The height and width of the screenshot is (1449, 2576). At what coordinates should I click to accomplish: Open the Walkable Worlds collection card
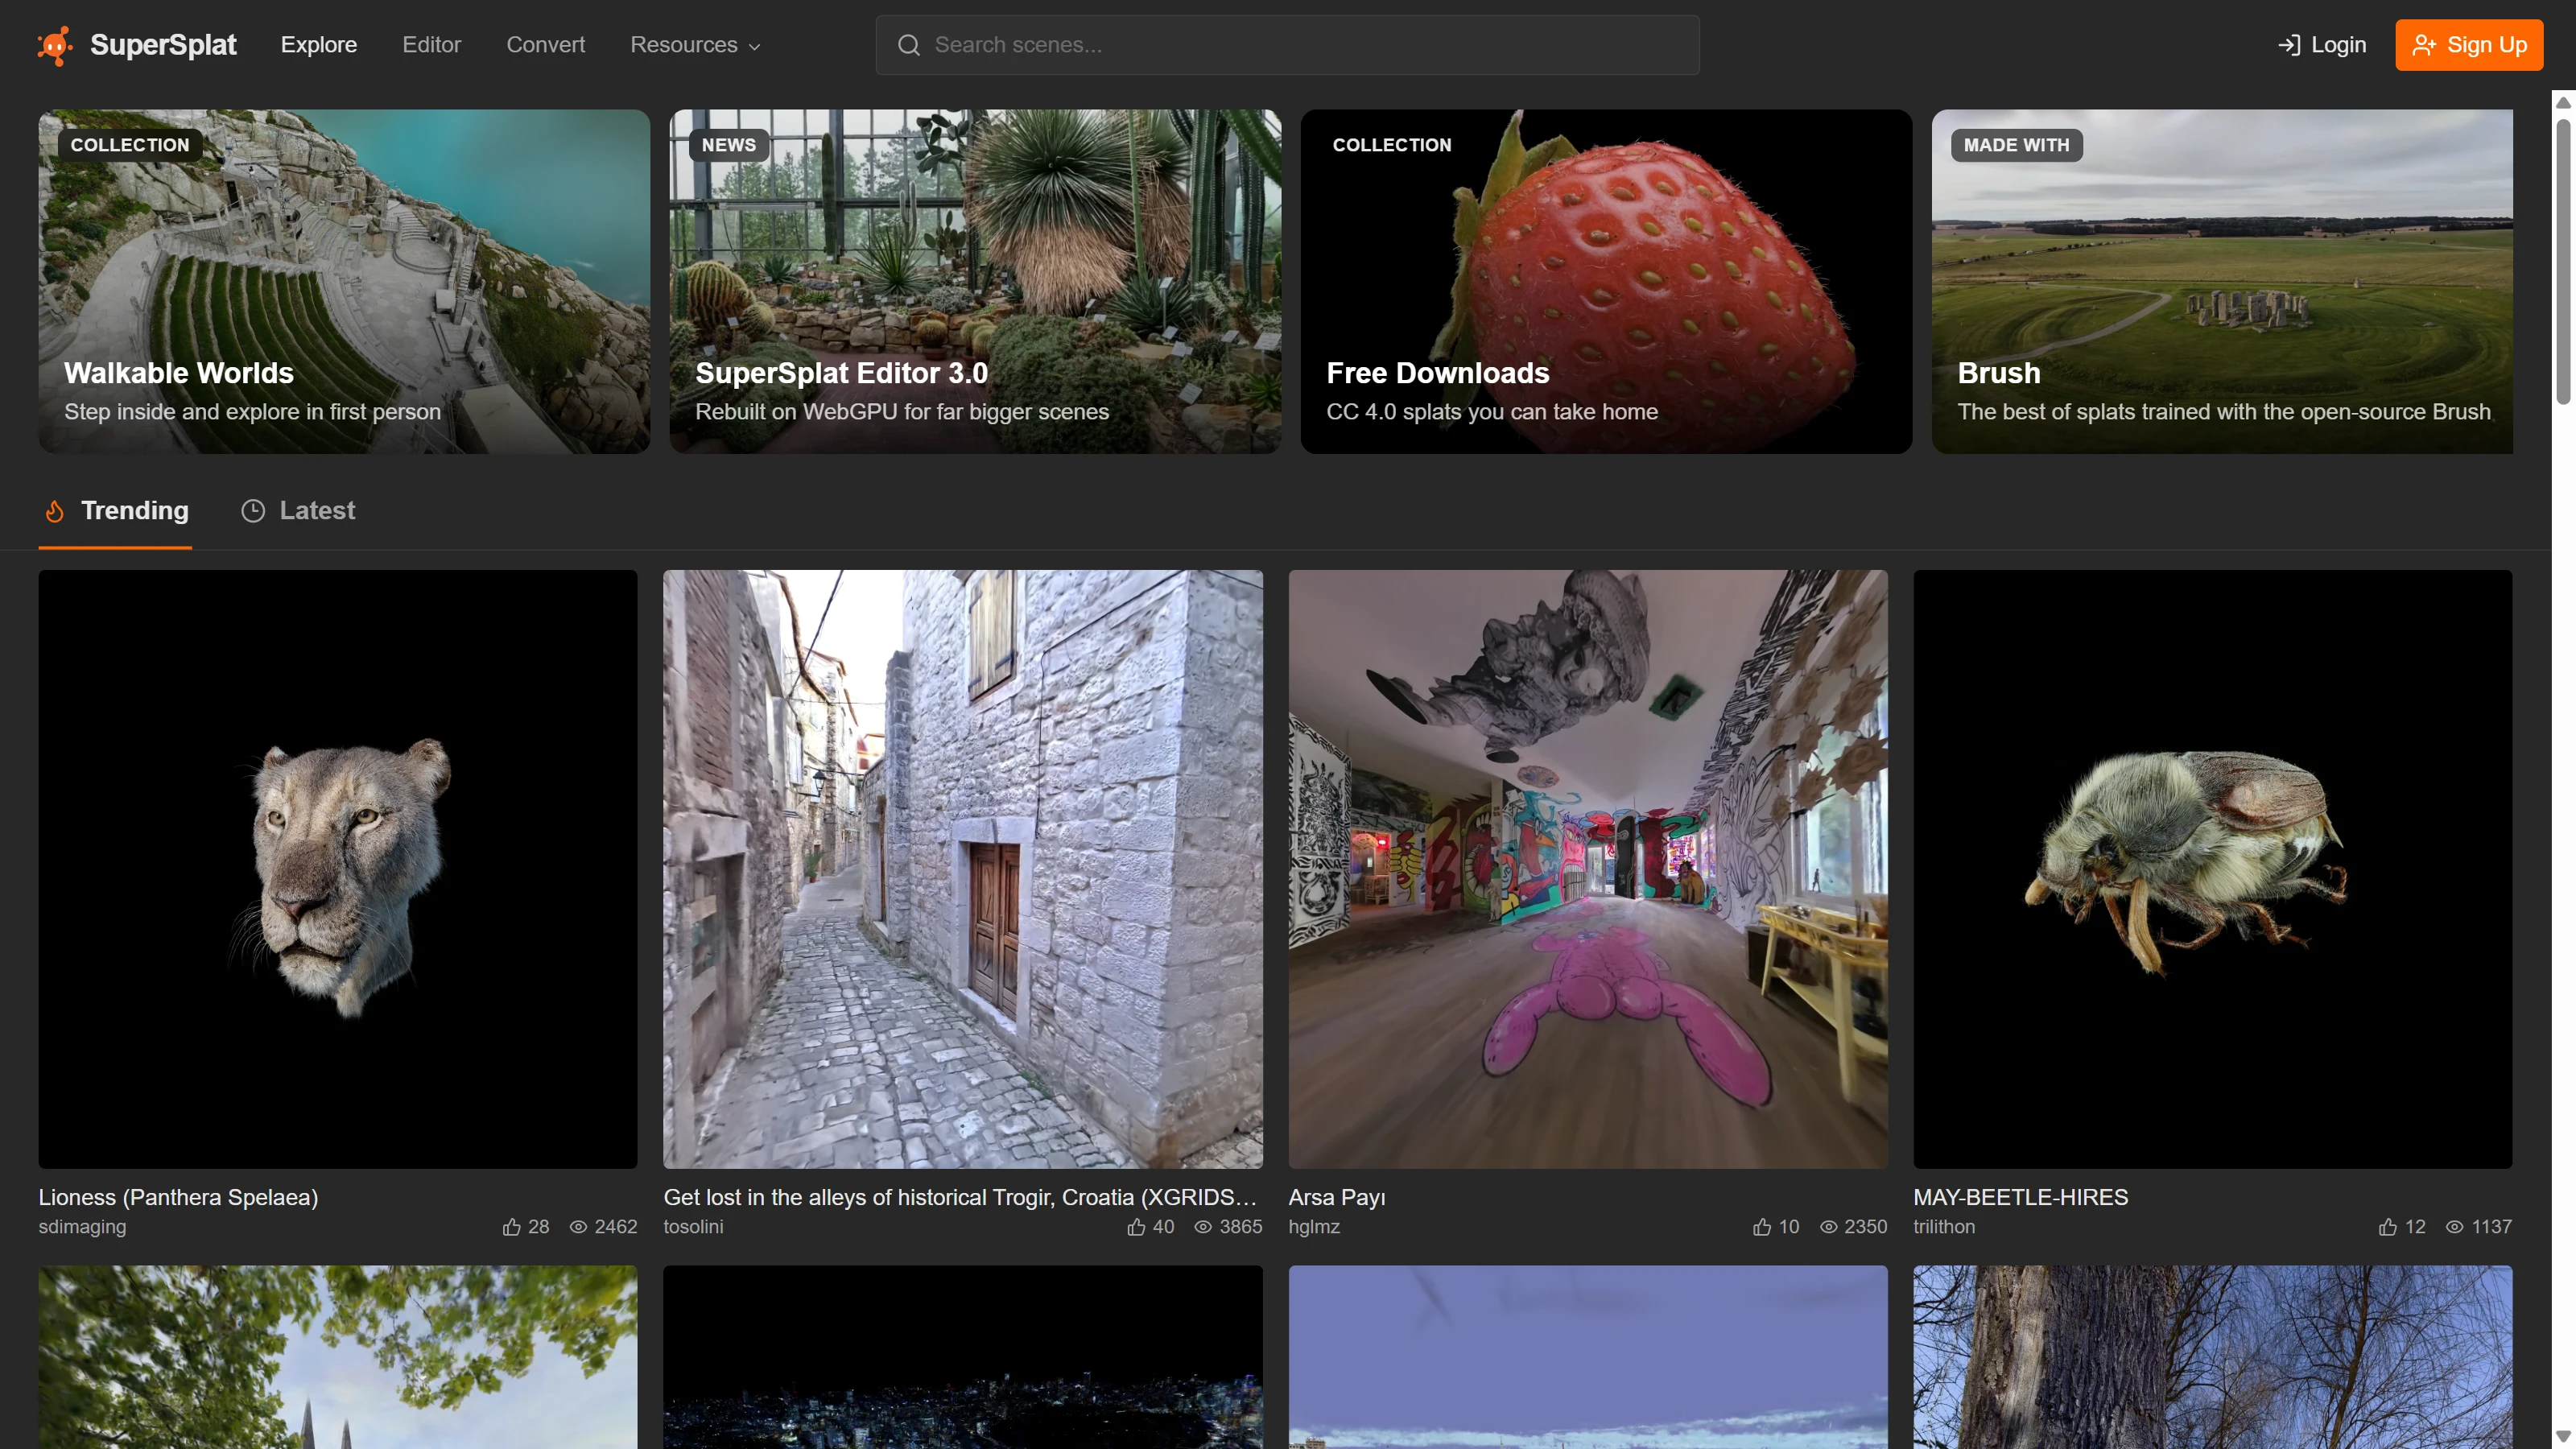pos(344,282)
